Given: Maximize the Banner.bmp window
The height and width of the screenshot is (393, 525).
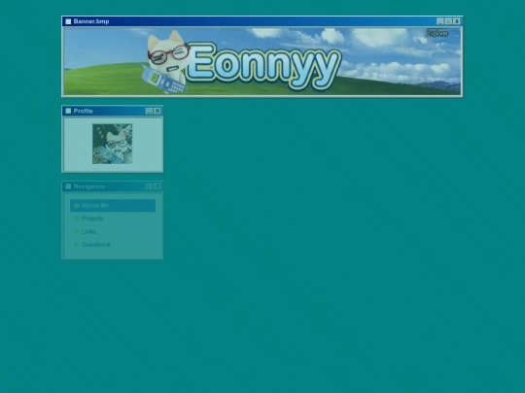Looking at the screenshot, I should (448, 21).
